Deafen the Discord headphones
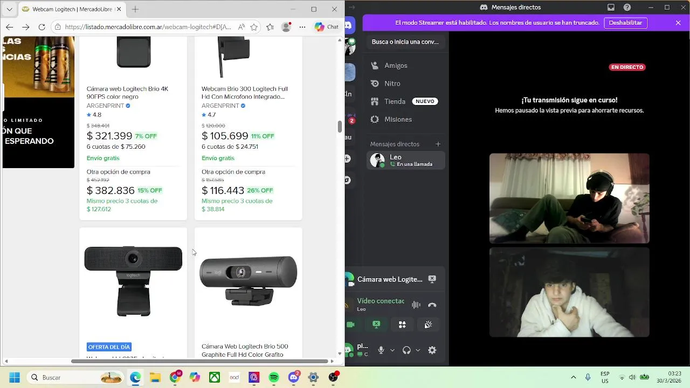This screenshot has height=388, width=690. tap(406, 350)
